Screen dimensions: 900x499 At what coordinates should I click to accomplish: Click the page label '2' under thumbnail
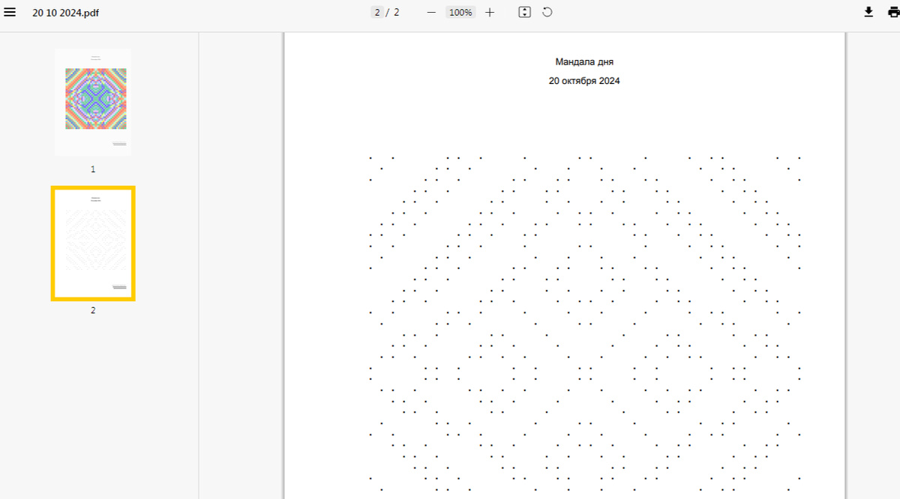[x=93, y=310]
